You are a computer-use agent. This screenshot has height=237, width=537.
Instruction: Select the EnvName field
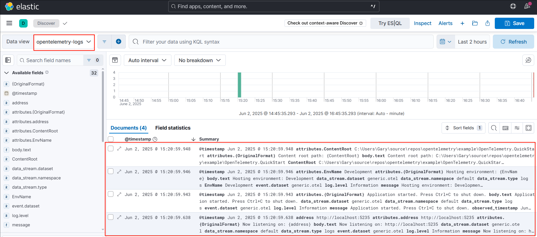point(21,197)
